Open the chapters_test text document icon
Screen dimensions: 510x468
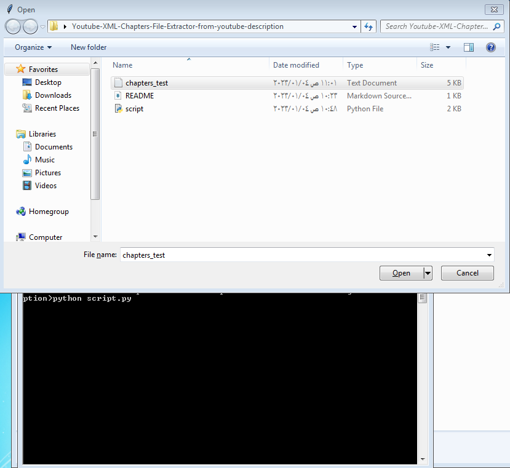pyautogui.click(x=118, y=82)
